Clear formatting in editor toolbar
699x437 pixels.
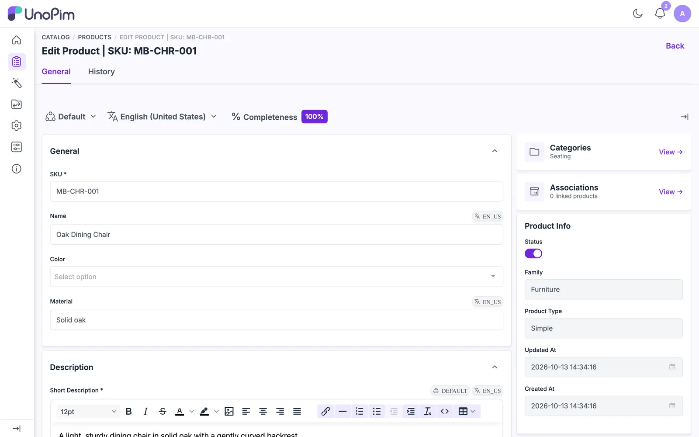tap(428, 411)
